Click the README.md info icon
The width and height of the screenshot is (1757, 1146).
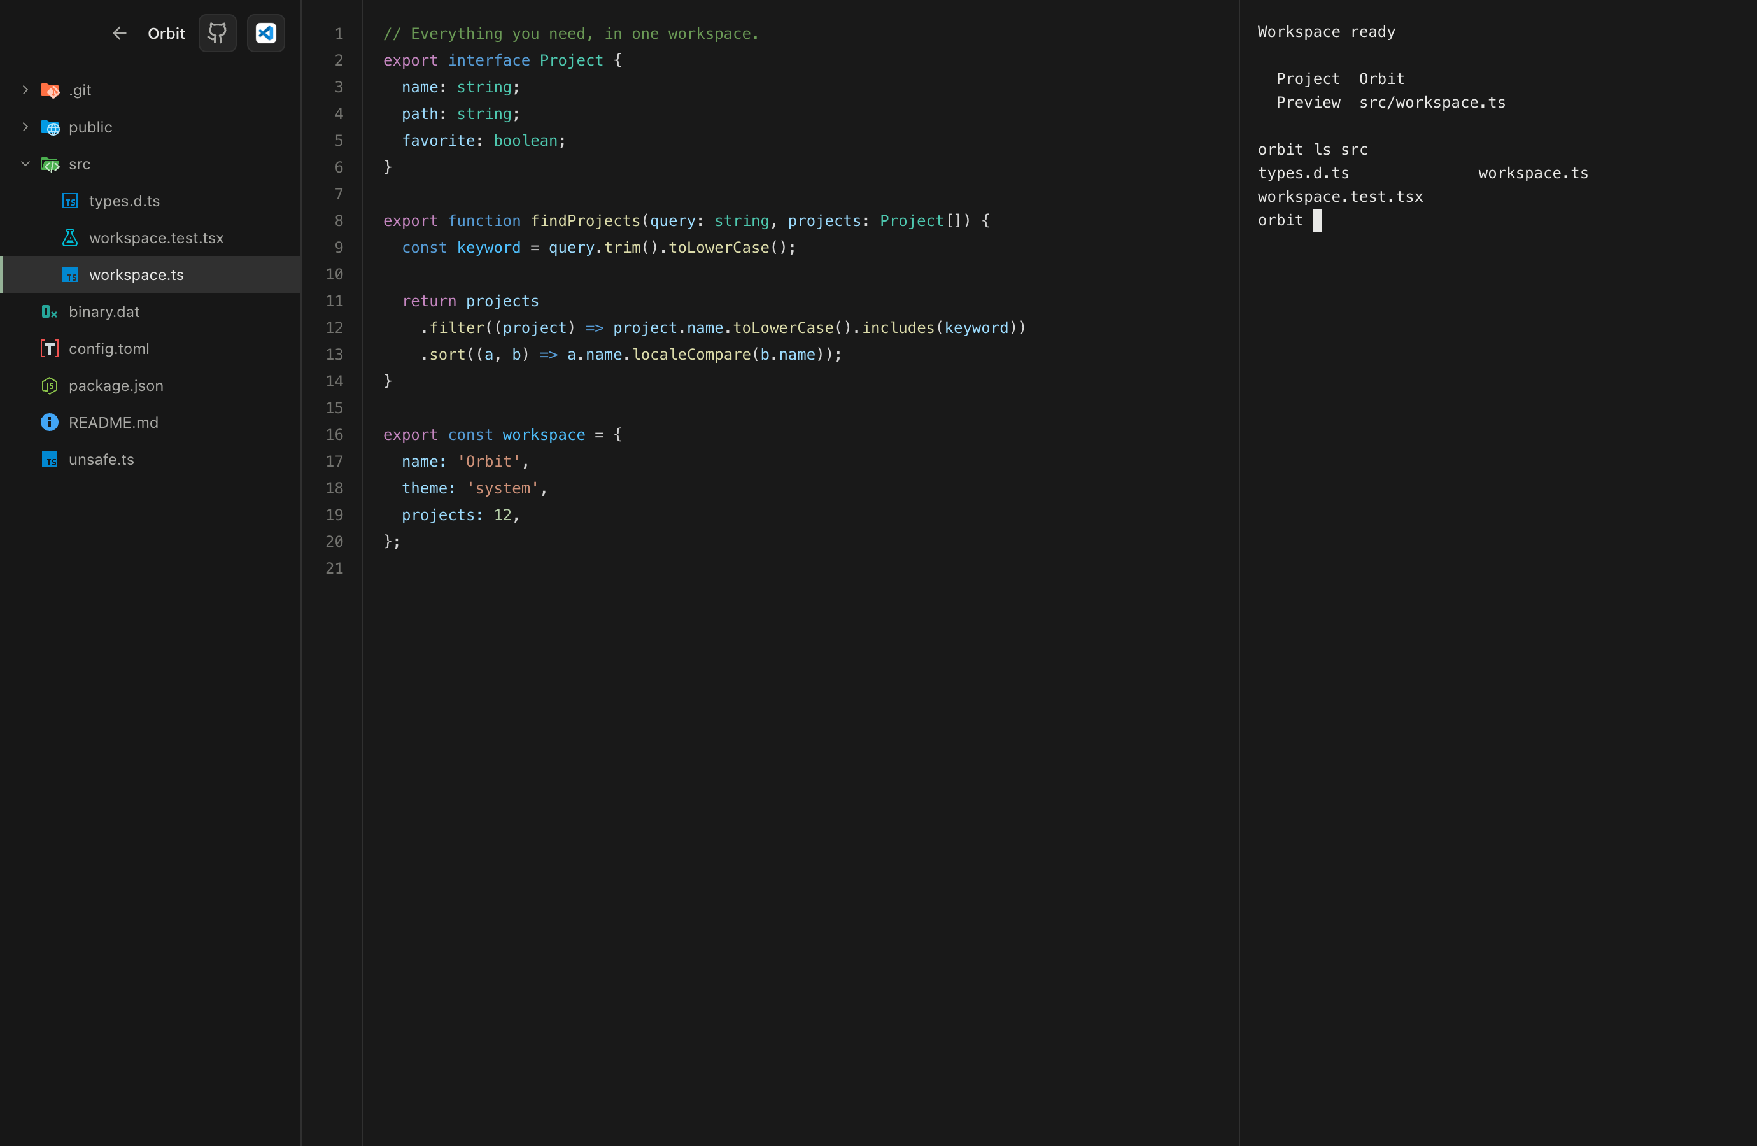[50, 422]
